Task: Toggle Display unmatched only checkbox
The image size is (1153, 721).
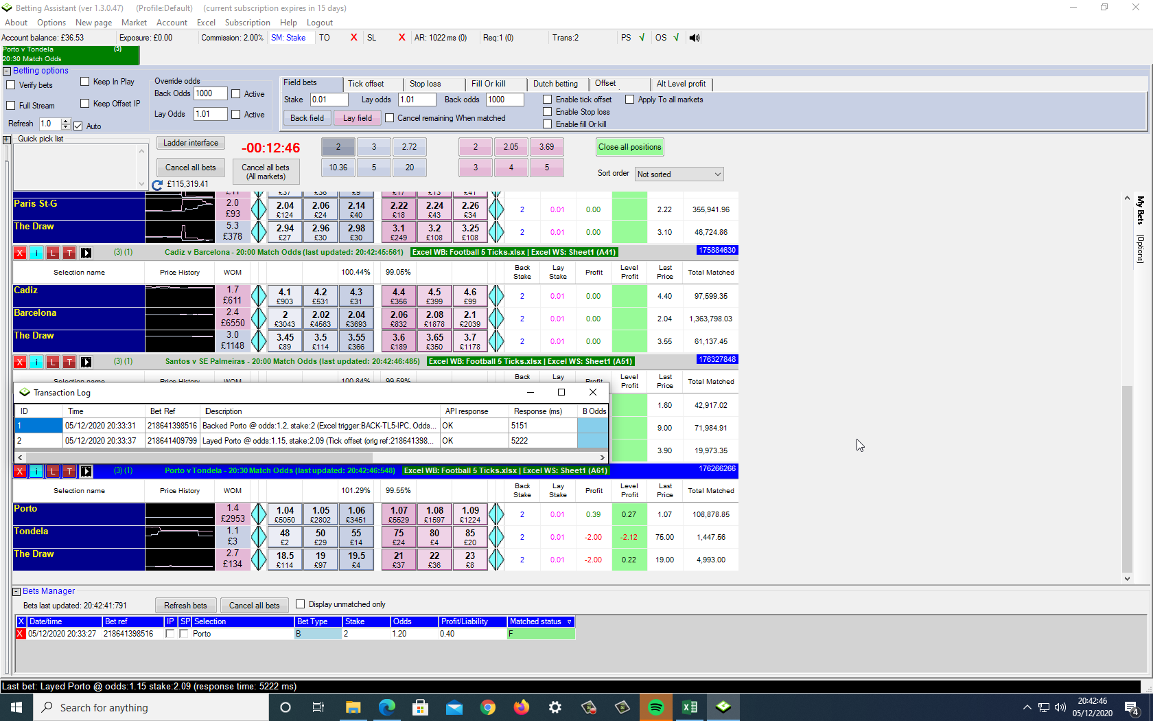Action: pyautogui.click(x=300, y=604)
